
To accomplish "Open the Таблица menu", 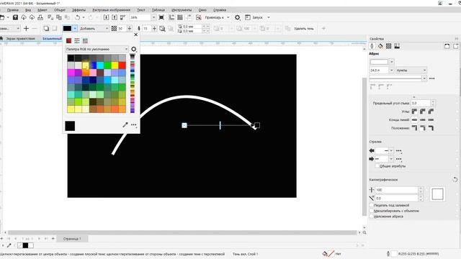I will click(x=158, y=10).
